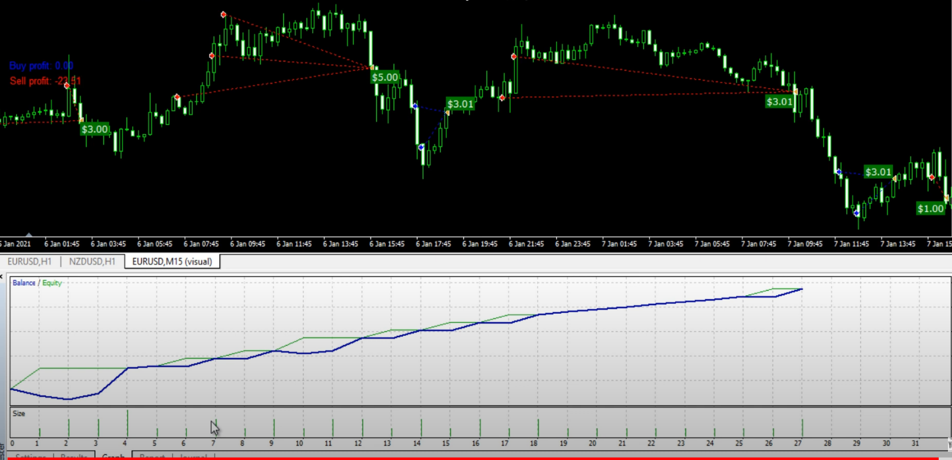
Task: Close the strategy tester panel
Action: coord(2,277)
